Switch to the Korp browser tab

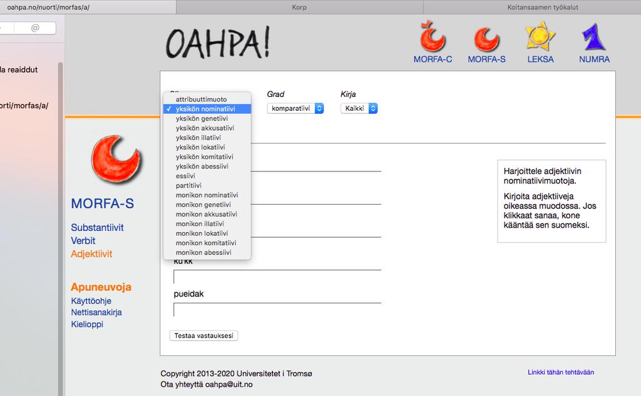click(x=299, y=7)
